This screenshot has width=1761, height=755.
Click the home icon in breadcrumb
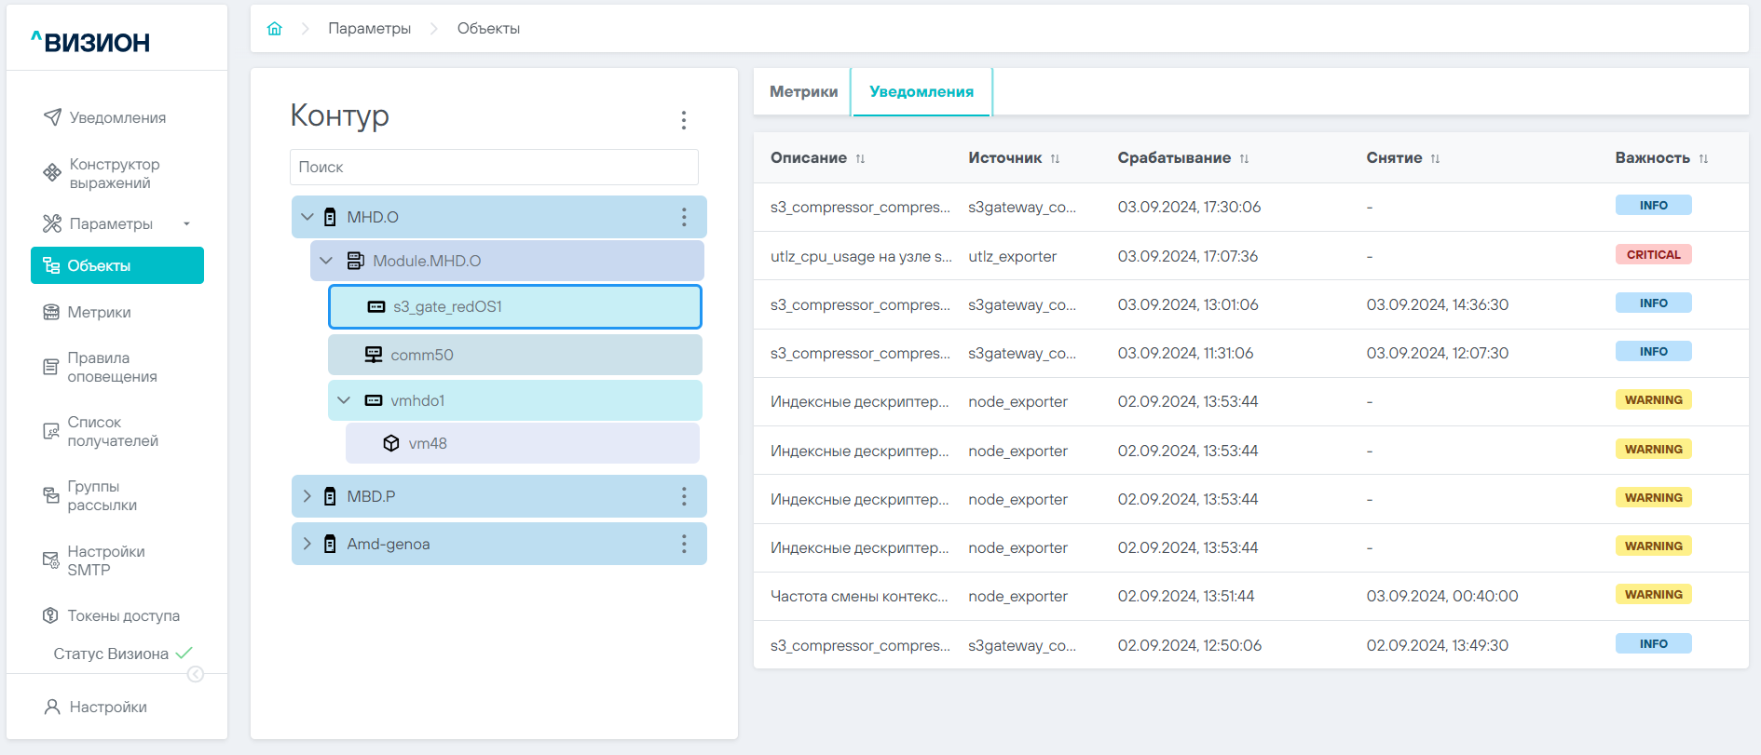[x=274, y=29]
